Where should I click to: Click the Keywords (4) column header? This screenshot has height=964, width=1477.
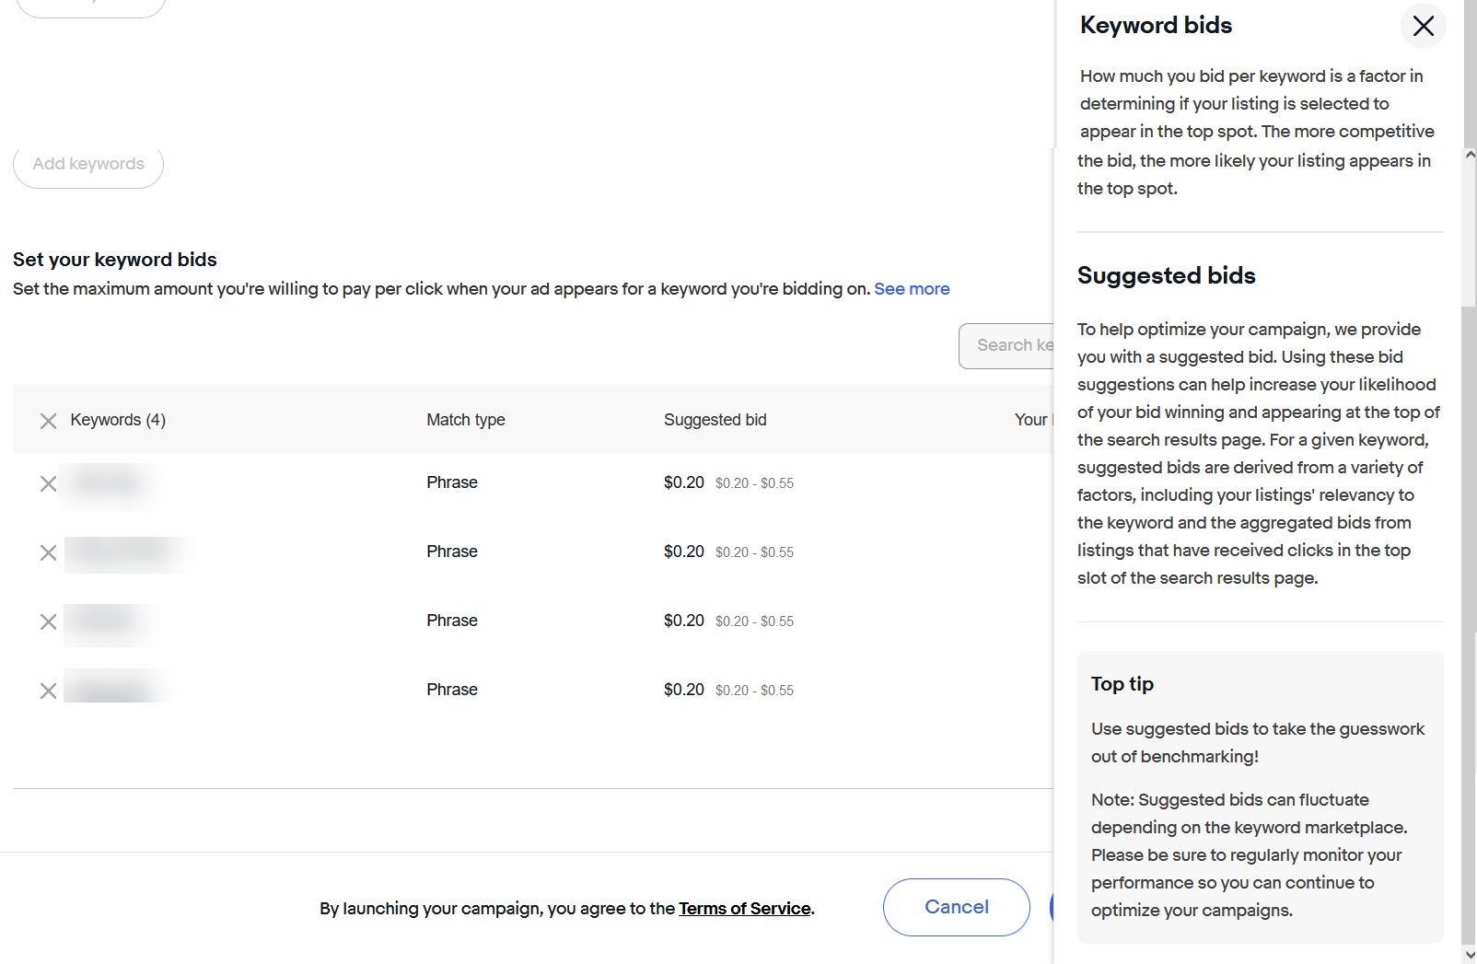118,420
